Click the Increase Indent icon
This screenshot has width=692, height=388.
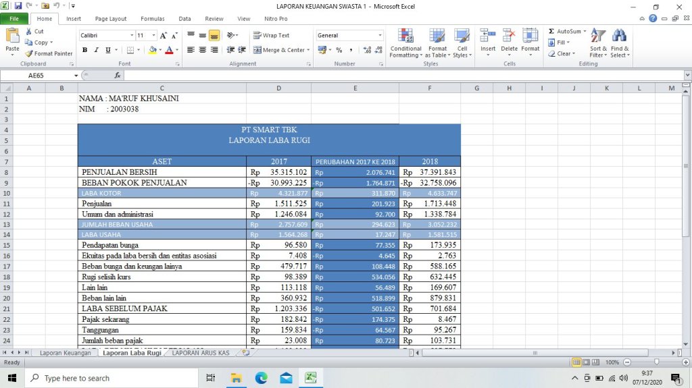tap(241, 50)
